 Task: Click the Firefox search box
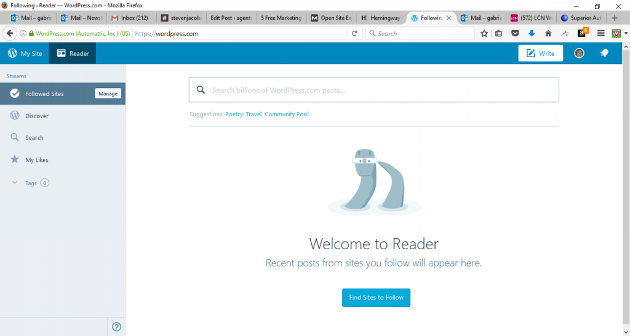point(420,34)
